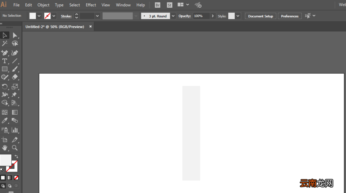Viewport: 346px width, 193px height.
Task: Select the Shape Builder tool
Action: pos(4,103)
